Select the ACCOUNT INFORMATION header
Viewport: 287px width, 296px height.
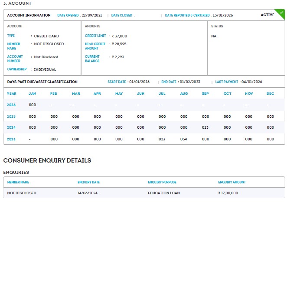[29, 15]
